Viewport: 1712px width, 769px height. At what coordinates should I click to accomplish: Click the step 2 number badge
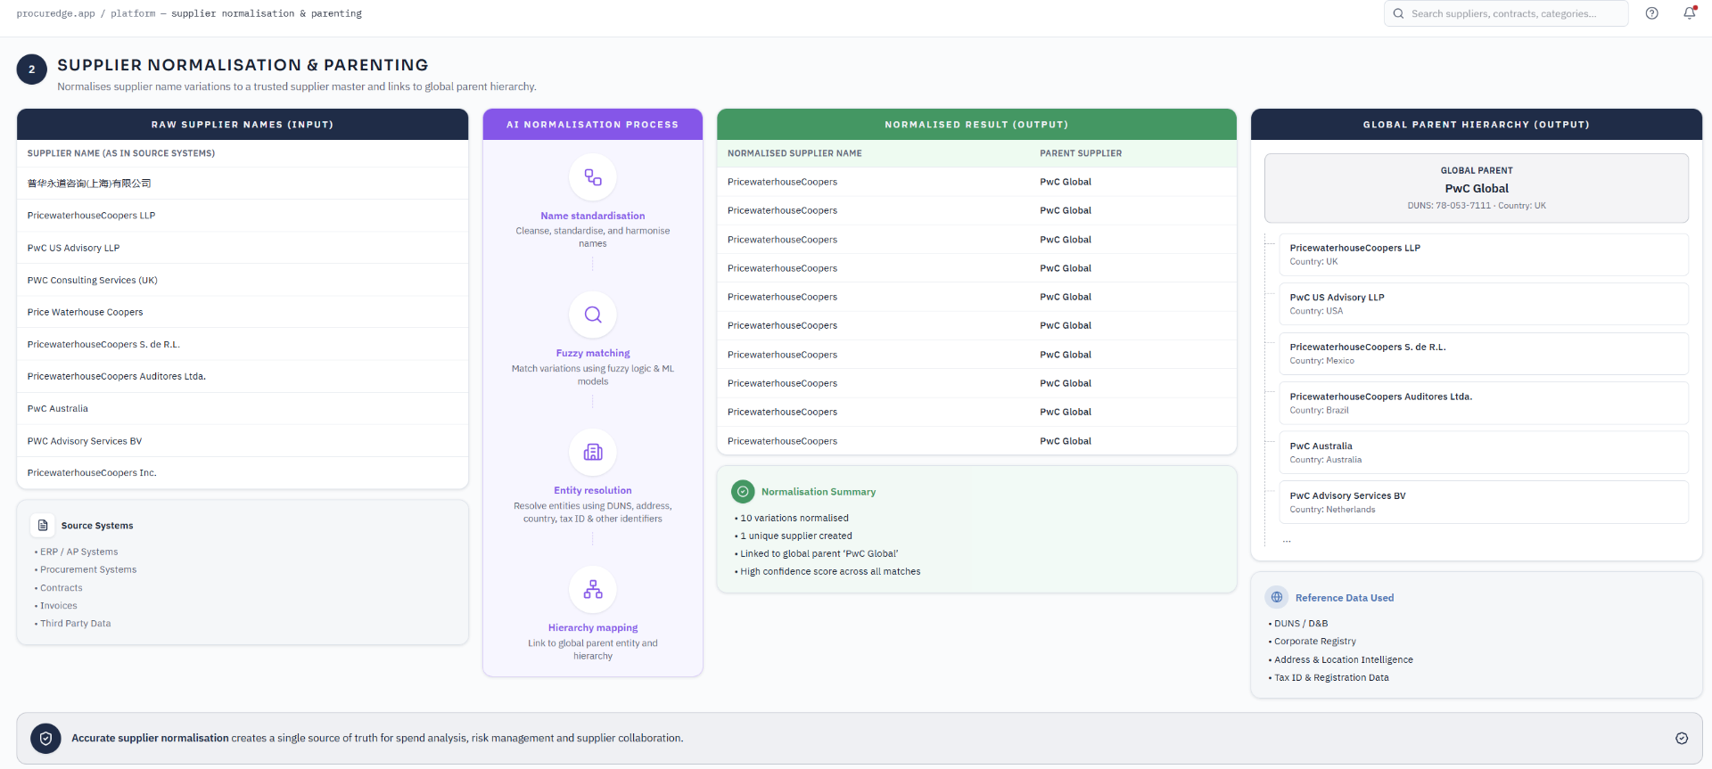[32, 70]
